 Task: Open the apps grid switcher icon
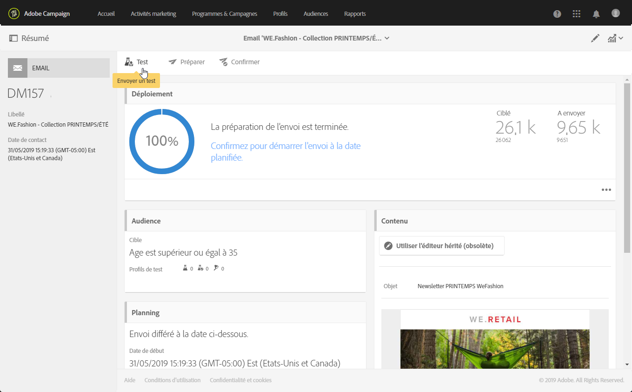(577, 14)
